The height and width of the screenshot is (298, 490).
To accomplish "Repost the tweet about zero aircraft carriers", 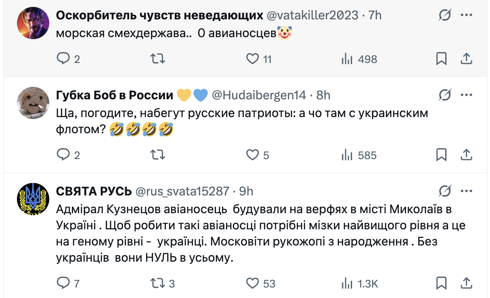I will (157, 59).
